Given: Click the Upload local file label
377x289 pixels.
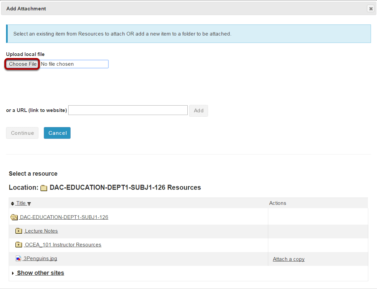Looking at the screenshot, I should pyautogui.click(x=25, y=54).
